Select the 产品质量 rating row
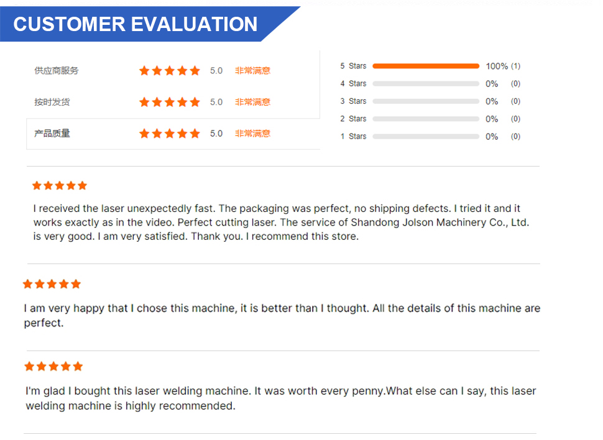Screen dimensions: 603x440 tap(173, 134)
